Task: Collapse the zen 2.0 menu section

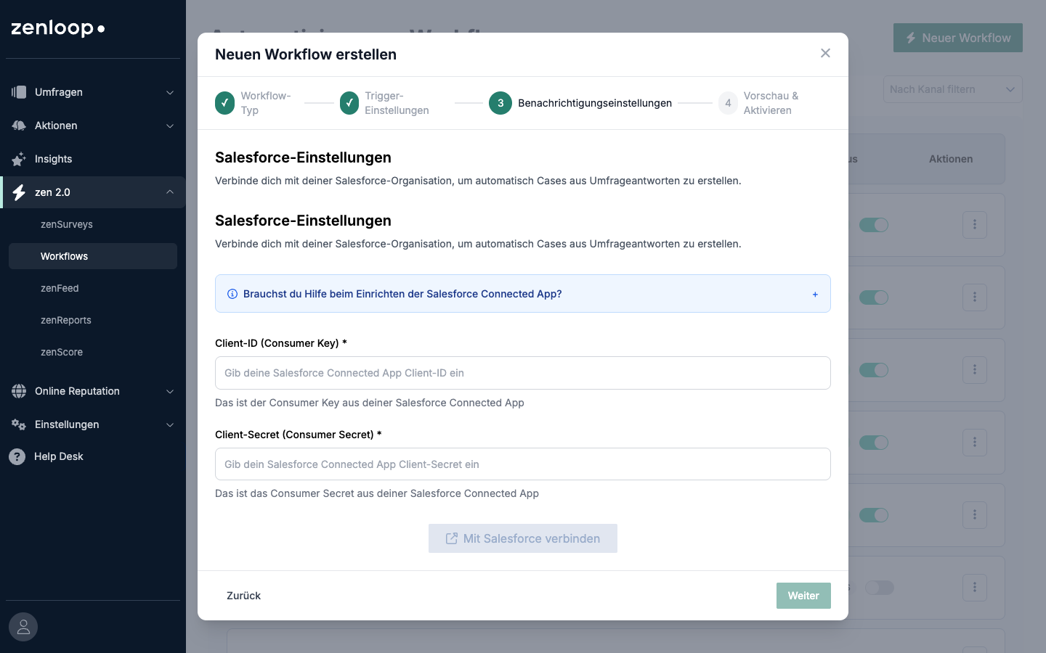Action: pyautogui.click(x=170, y=192)
